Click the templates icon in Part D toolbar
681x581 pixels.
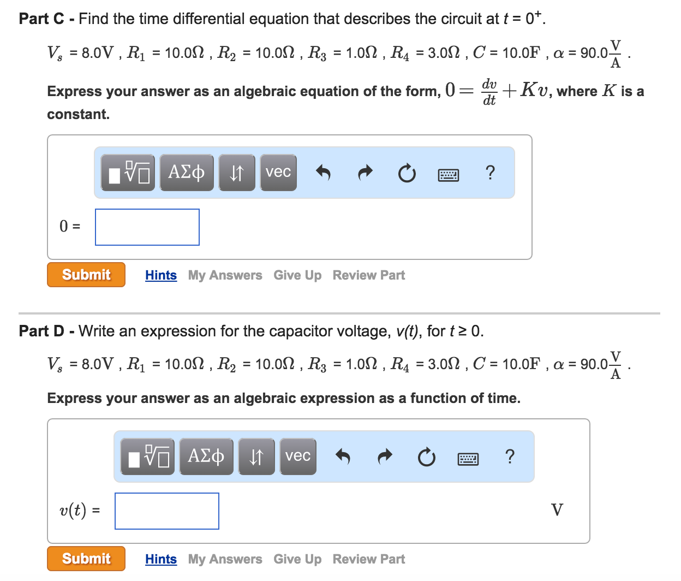pos(148,456)
